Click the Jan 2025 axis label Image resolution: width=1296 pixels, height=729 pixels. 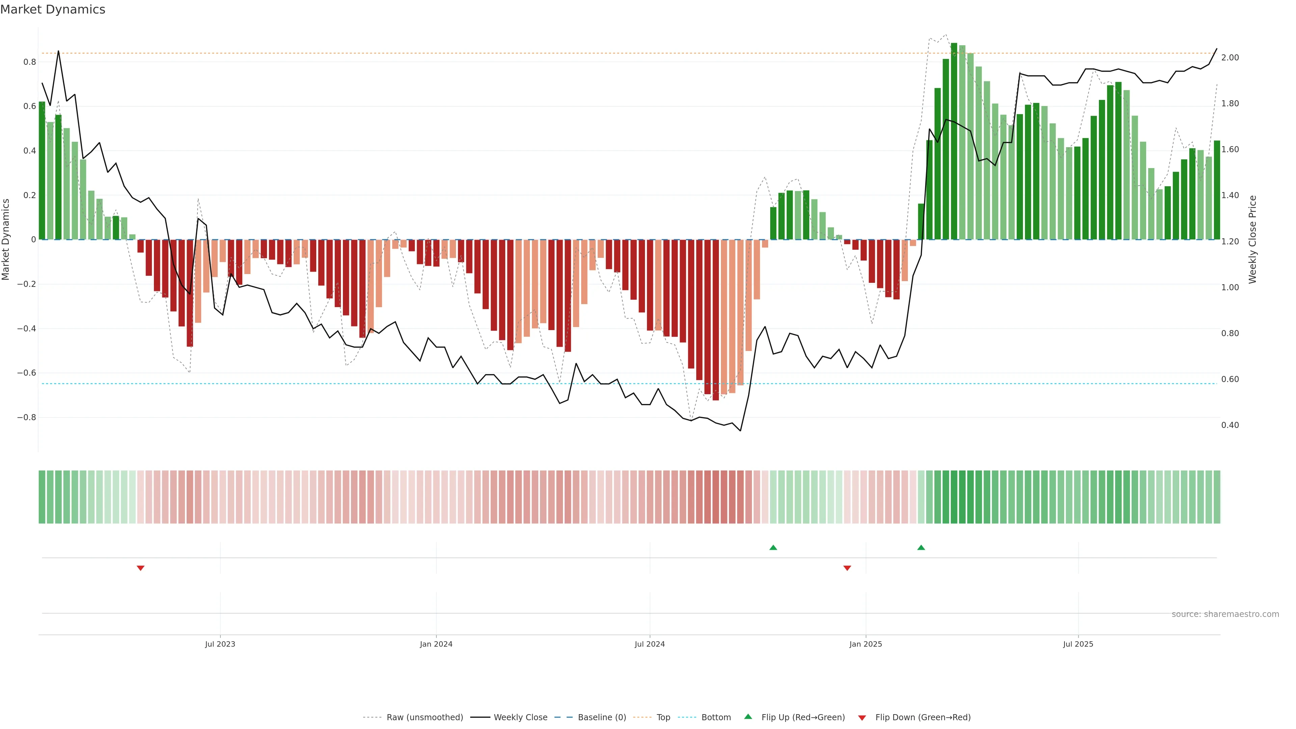tap(865, 644)
